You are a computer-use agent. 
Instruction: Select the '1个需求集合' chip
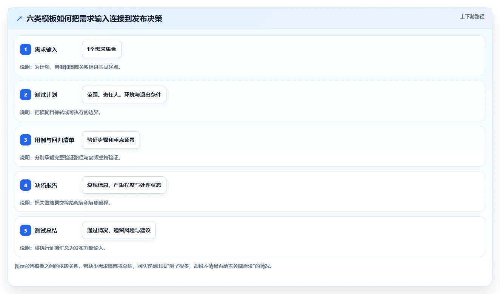[102, 49]
